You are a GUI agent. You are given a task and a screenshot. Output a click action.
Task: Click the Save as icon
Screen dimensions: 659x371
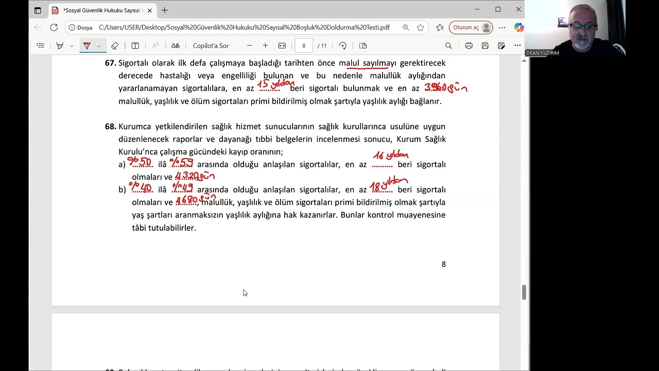point(501,46)
